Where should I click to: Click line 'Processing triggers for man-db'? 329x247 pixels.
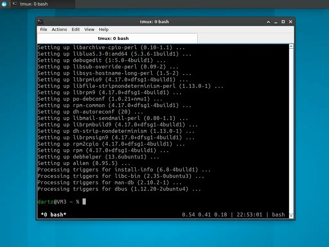click(x=110, y=183)
